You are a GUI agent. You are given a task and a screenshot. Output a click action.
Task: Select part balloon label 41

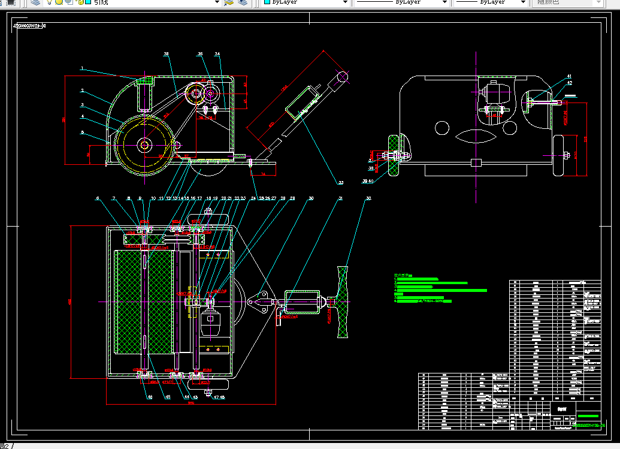click(x=569, y=76)
